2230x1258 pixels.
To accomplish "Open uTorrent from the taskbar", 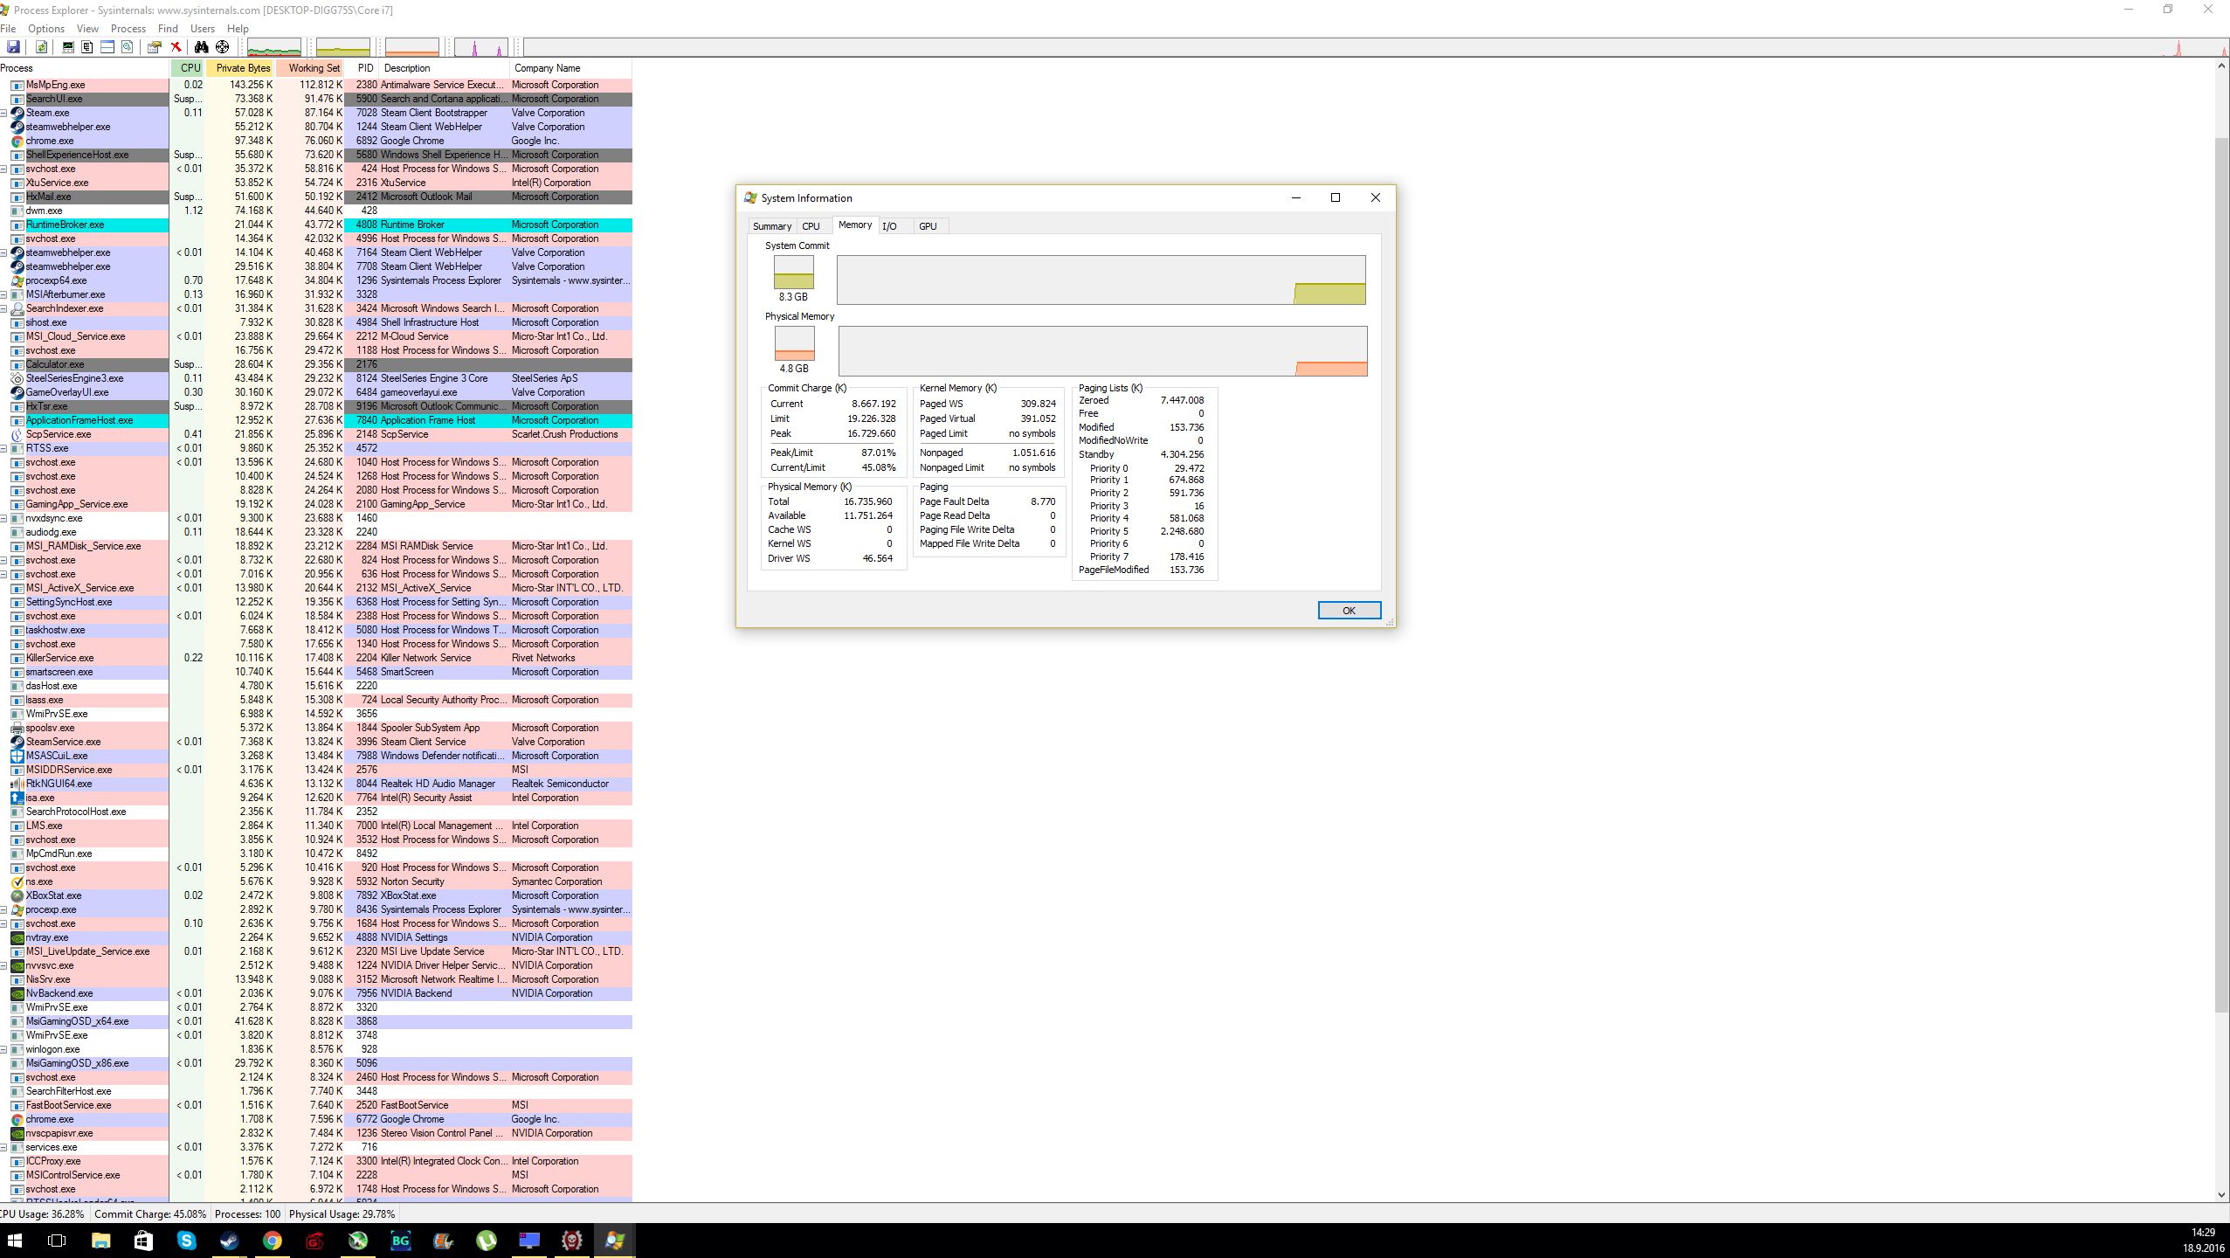I will click(x=487, y=1240).
